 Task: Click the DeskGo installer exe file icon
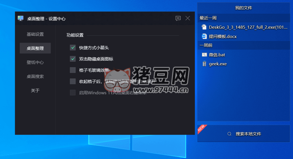pyautogui.click(x=204, y=27)
